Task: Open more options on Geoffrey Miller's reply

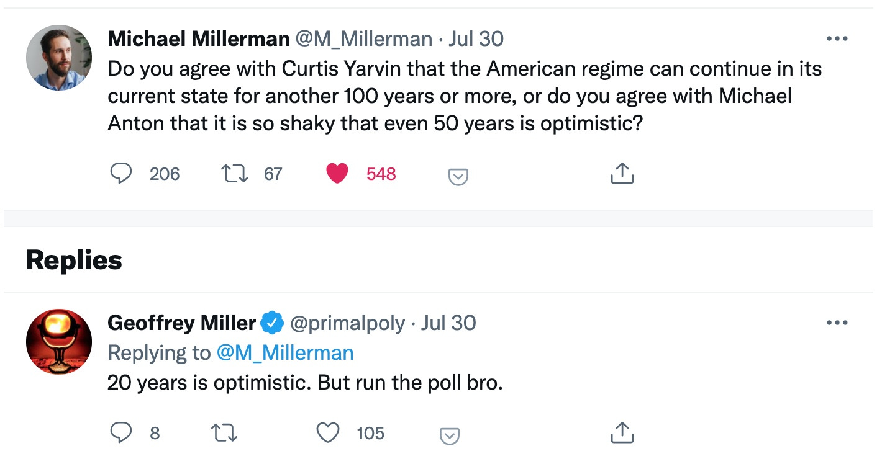Action: 837,323
